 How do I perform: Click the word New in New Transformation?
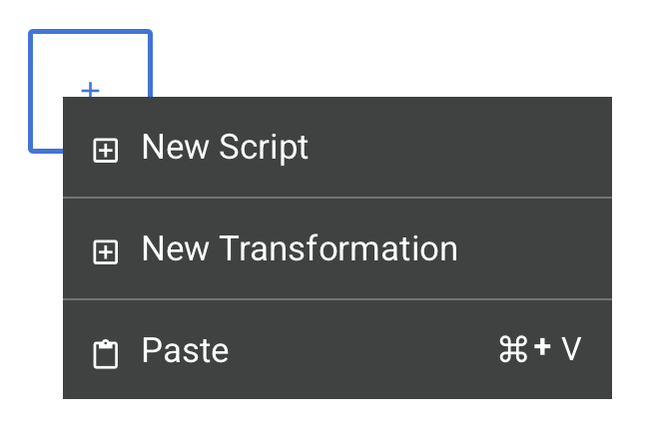(x=175, y=248)
